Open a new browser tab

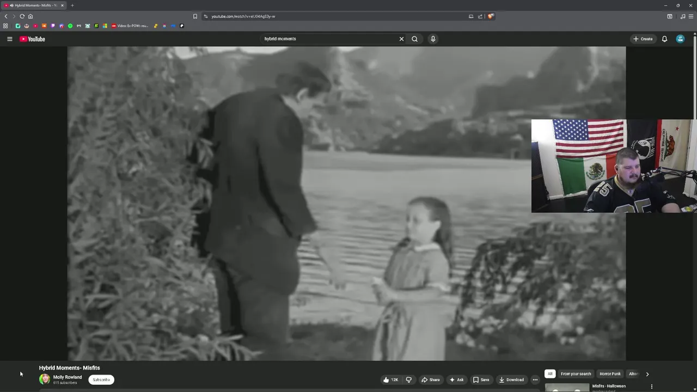pos(72,5)
